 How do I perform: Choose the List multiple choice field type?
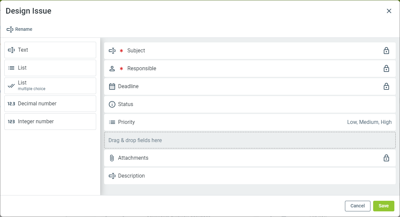pyautogui.click(x=50, y=86)
